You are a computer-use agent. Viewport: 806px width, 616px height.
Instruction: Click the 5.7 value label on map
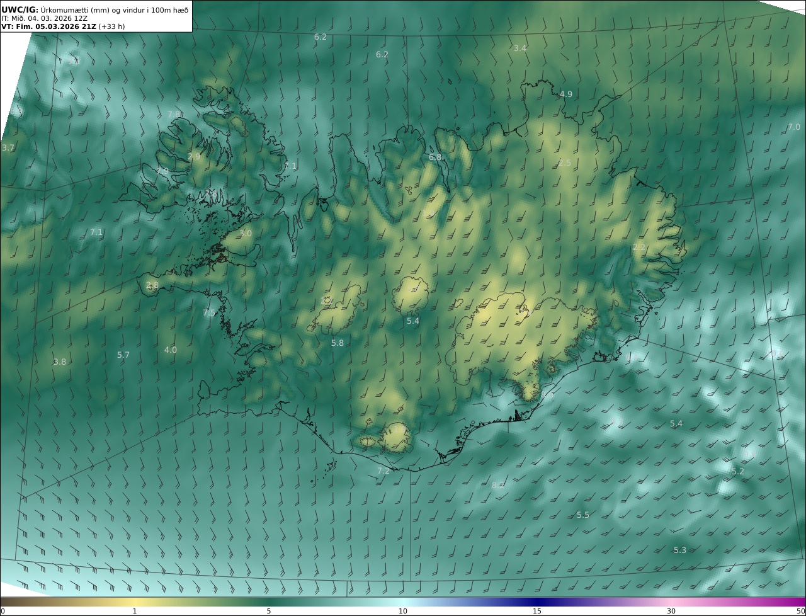tap(123, 355)
